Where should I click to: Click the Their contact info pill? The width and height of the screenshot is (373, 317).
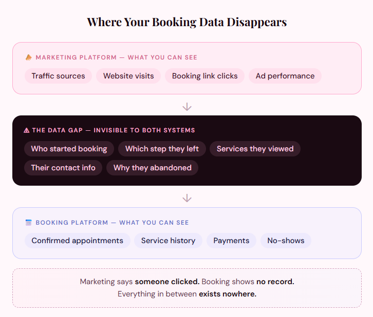tap(63, 168)
